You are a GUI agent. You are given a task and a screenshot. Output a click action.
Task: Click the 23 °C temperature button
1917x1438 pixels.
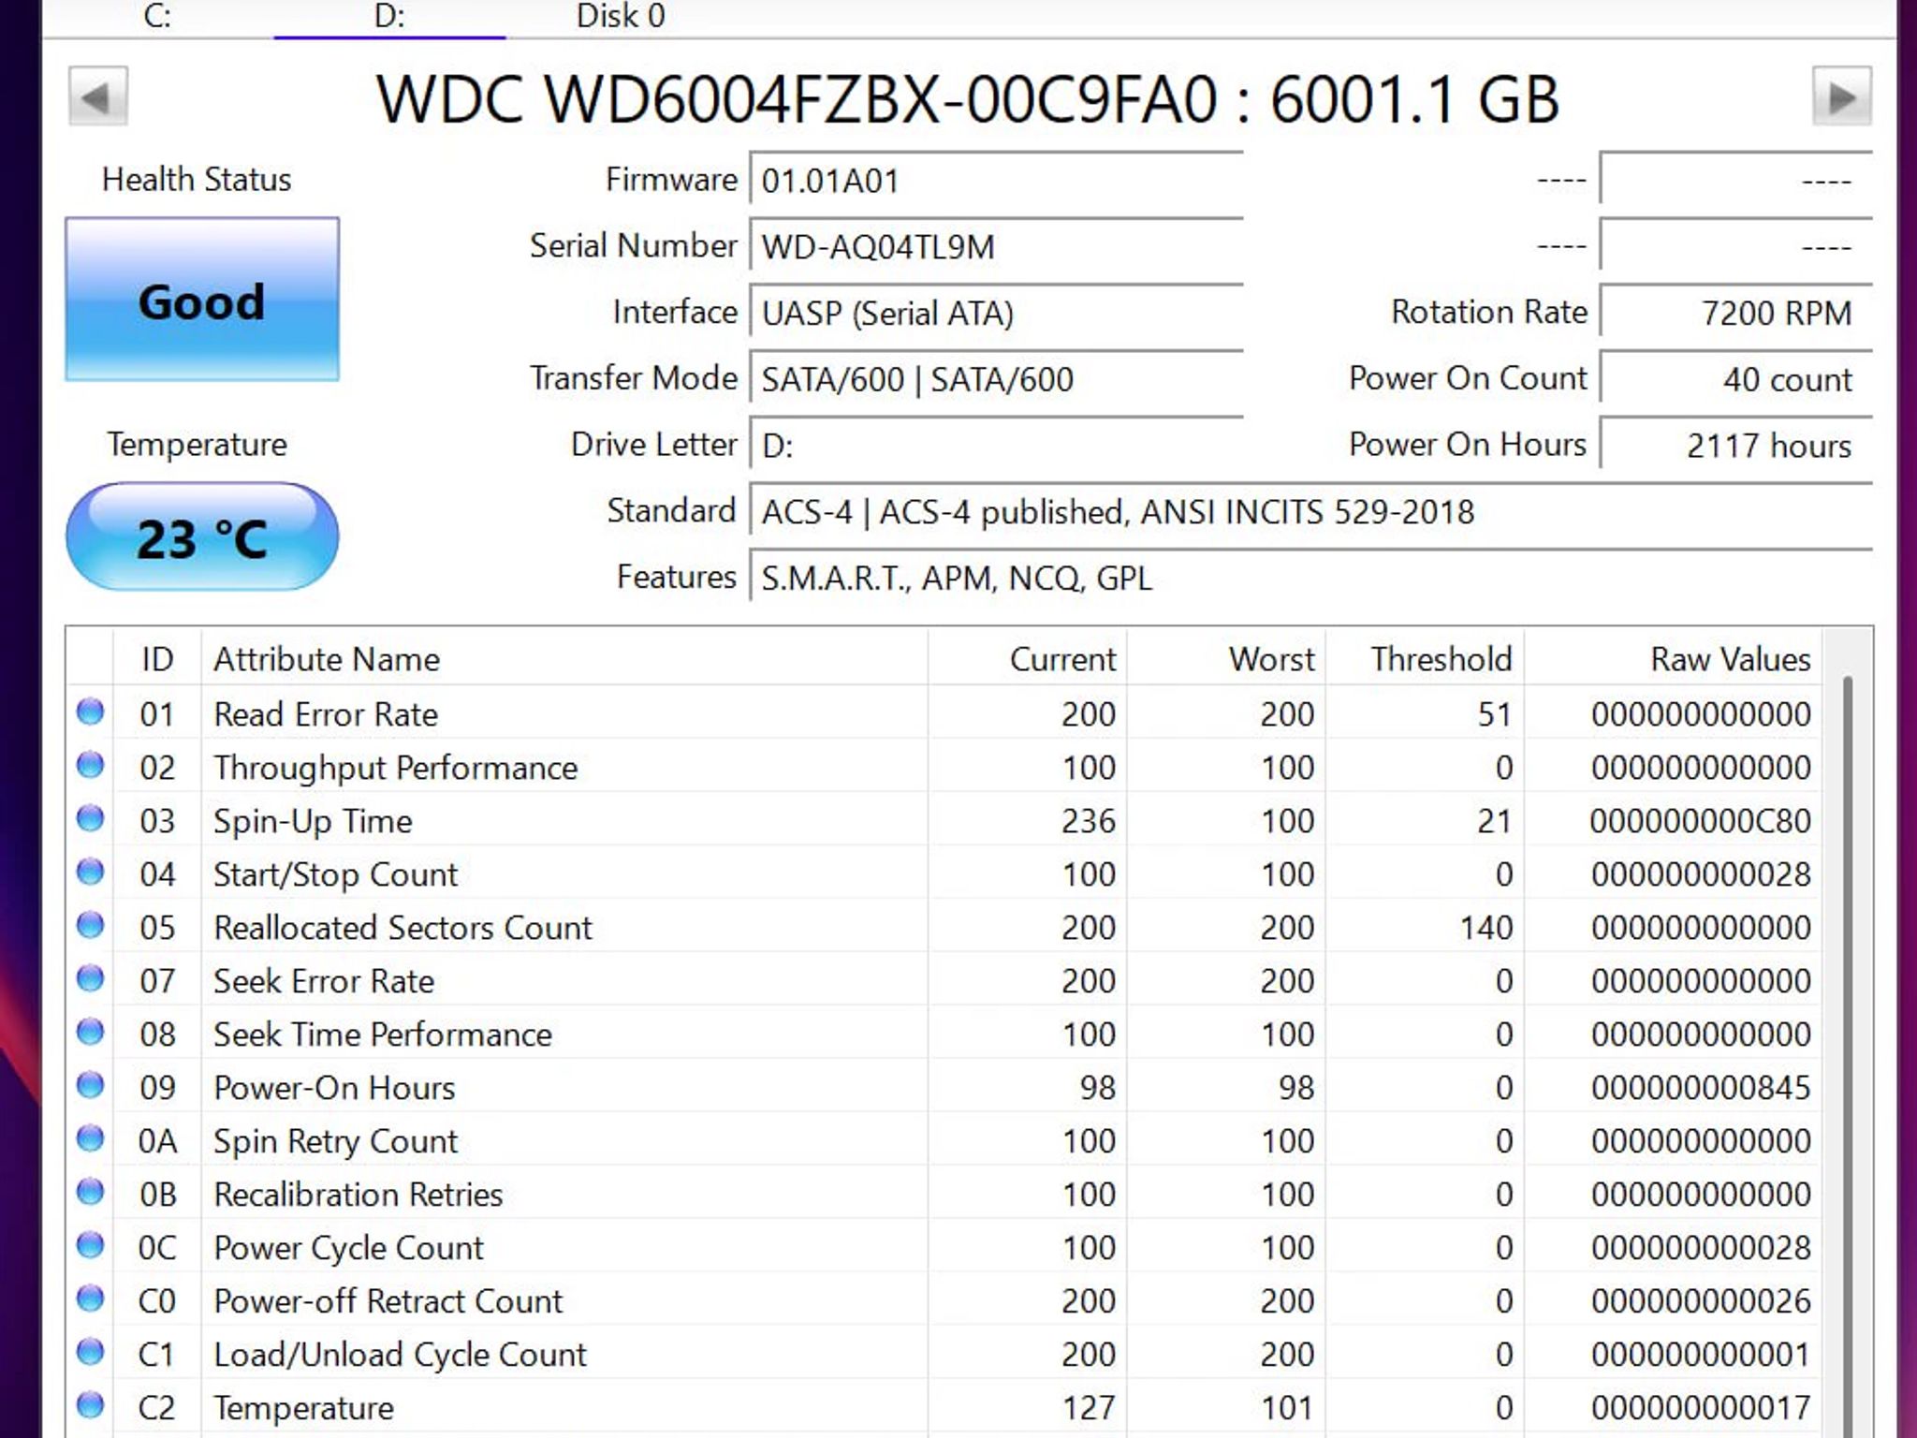[x=202, y=537]
